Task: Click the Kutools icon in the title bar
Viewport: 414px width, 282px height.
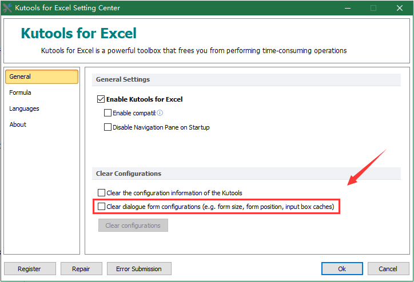Action: (7, 8)
